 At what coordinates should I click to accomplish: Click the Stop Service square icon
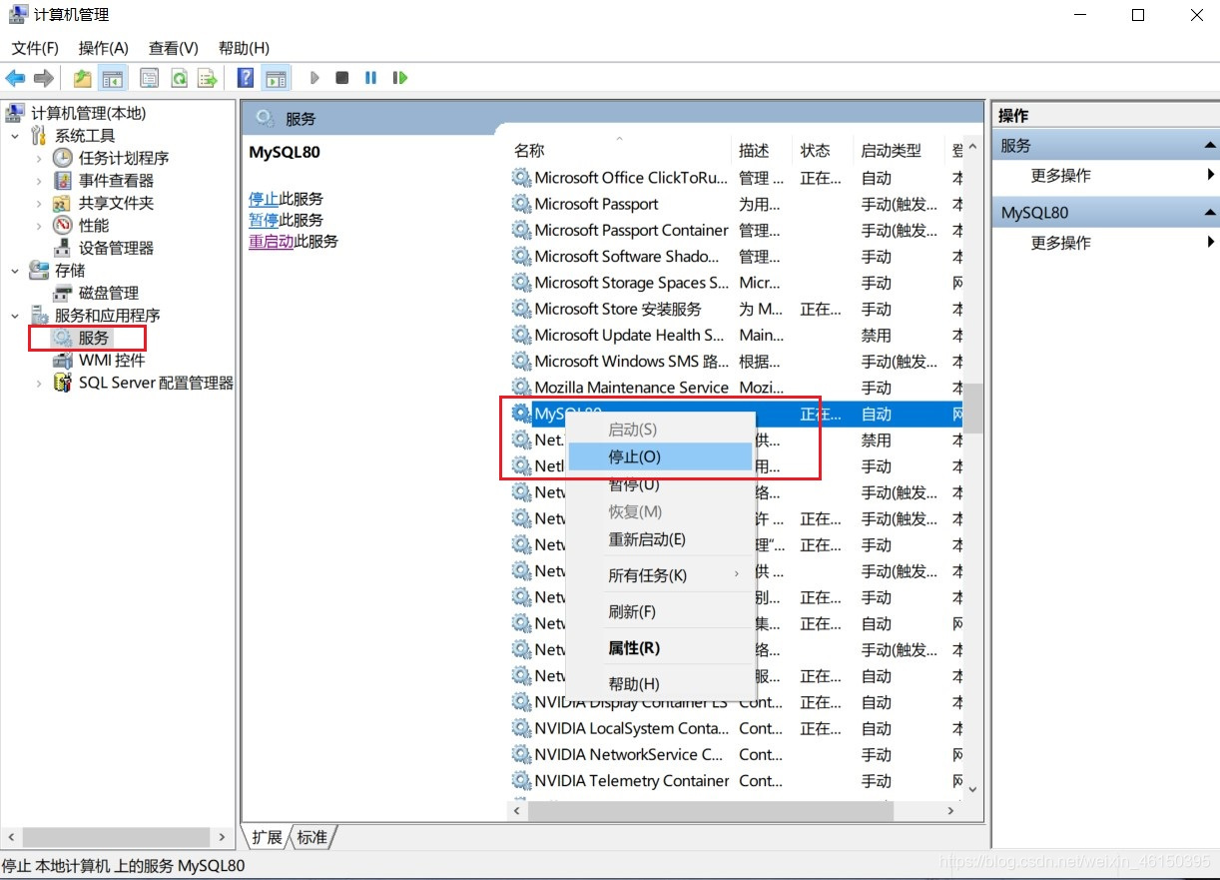342,78
